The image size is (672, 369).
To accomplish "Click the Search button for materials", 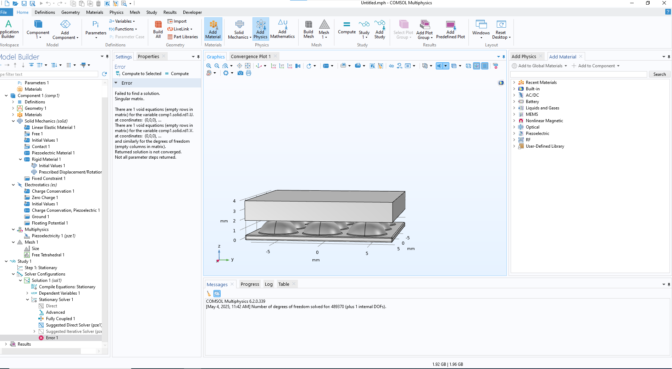I will click(x=659, y=74).
